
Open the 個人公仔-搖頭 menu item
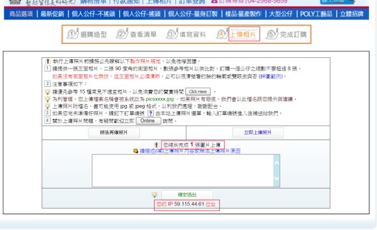[141, 14]
